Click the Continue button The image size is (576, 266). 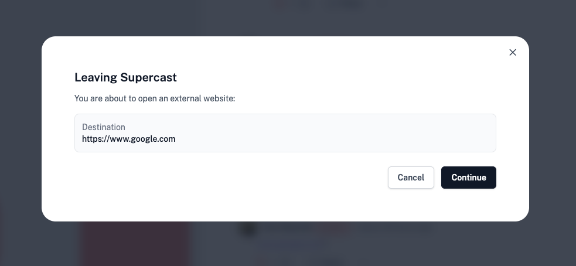(468, 178)
